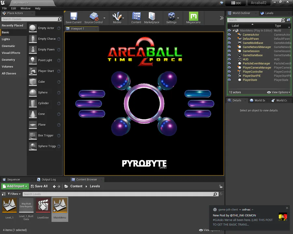This screenshot has width=293, height=234.
Task: Hide the HUD actor
Action: [229, 59]
